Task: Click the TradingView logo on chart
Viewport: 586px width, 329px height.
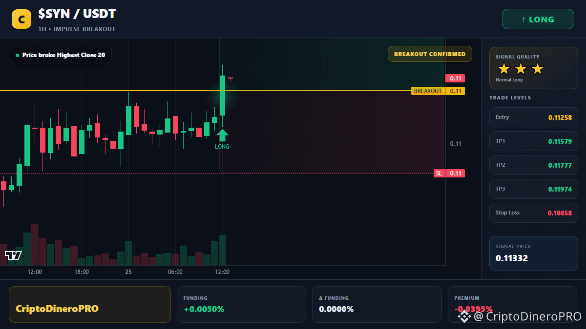Action: point(13,255)
